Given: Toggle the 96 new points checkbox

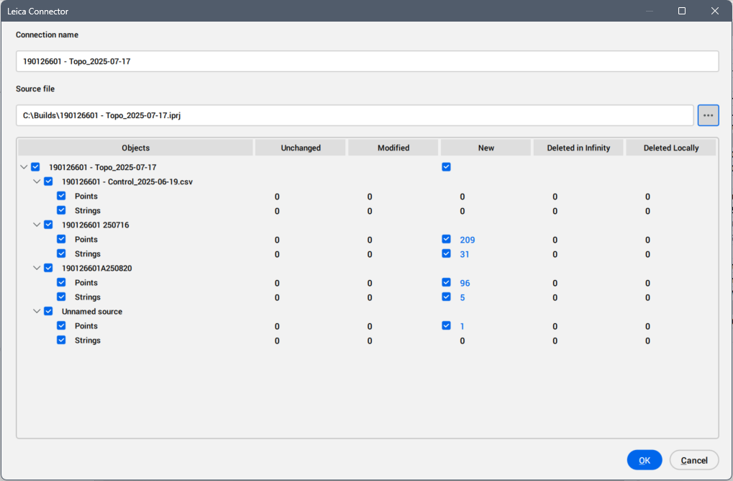Looking at the screenshot, I should pos(447,282).
